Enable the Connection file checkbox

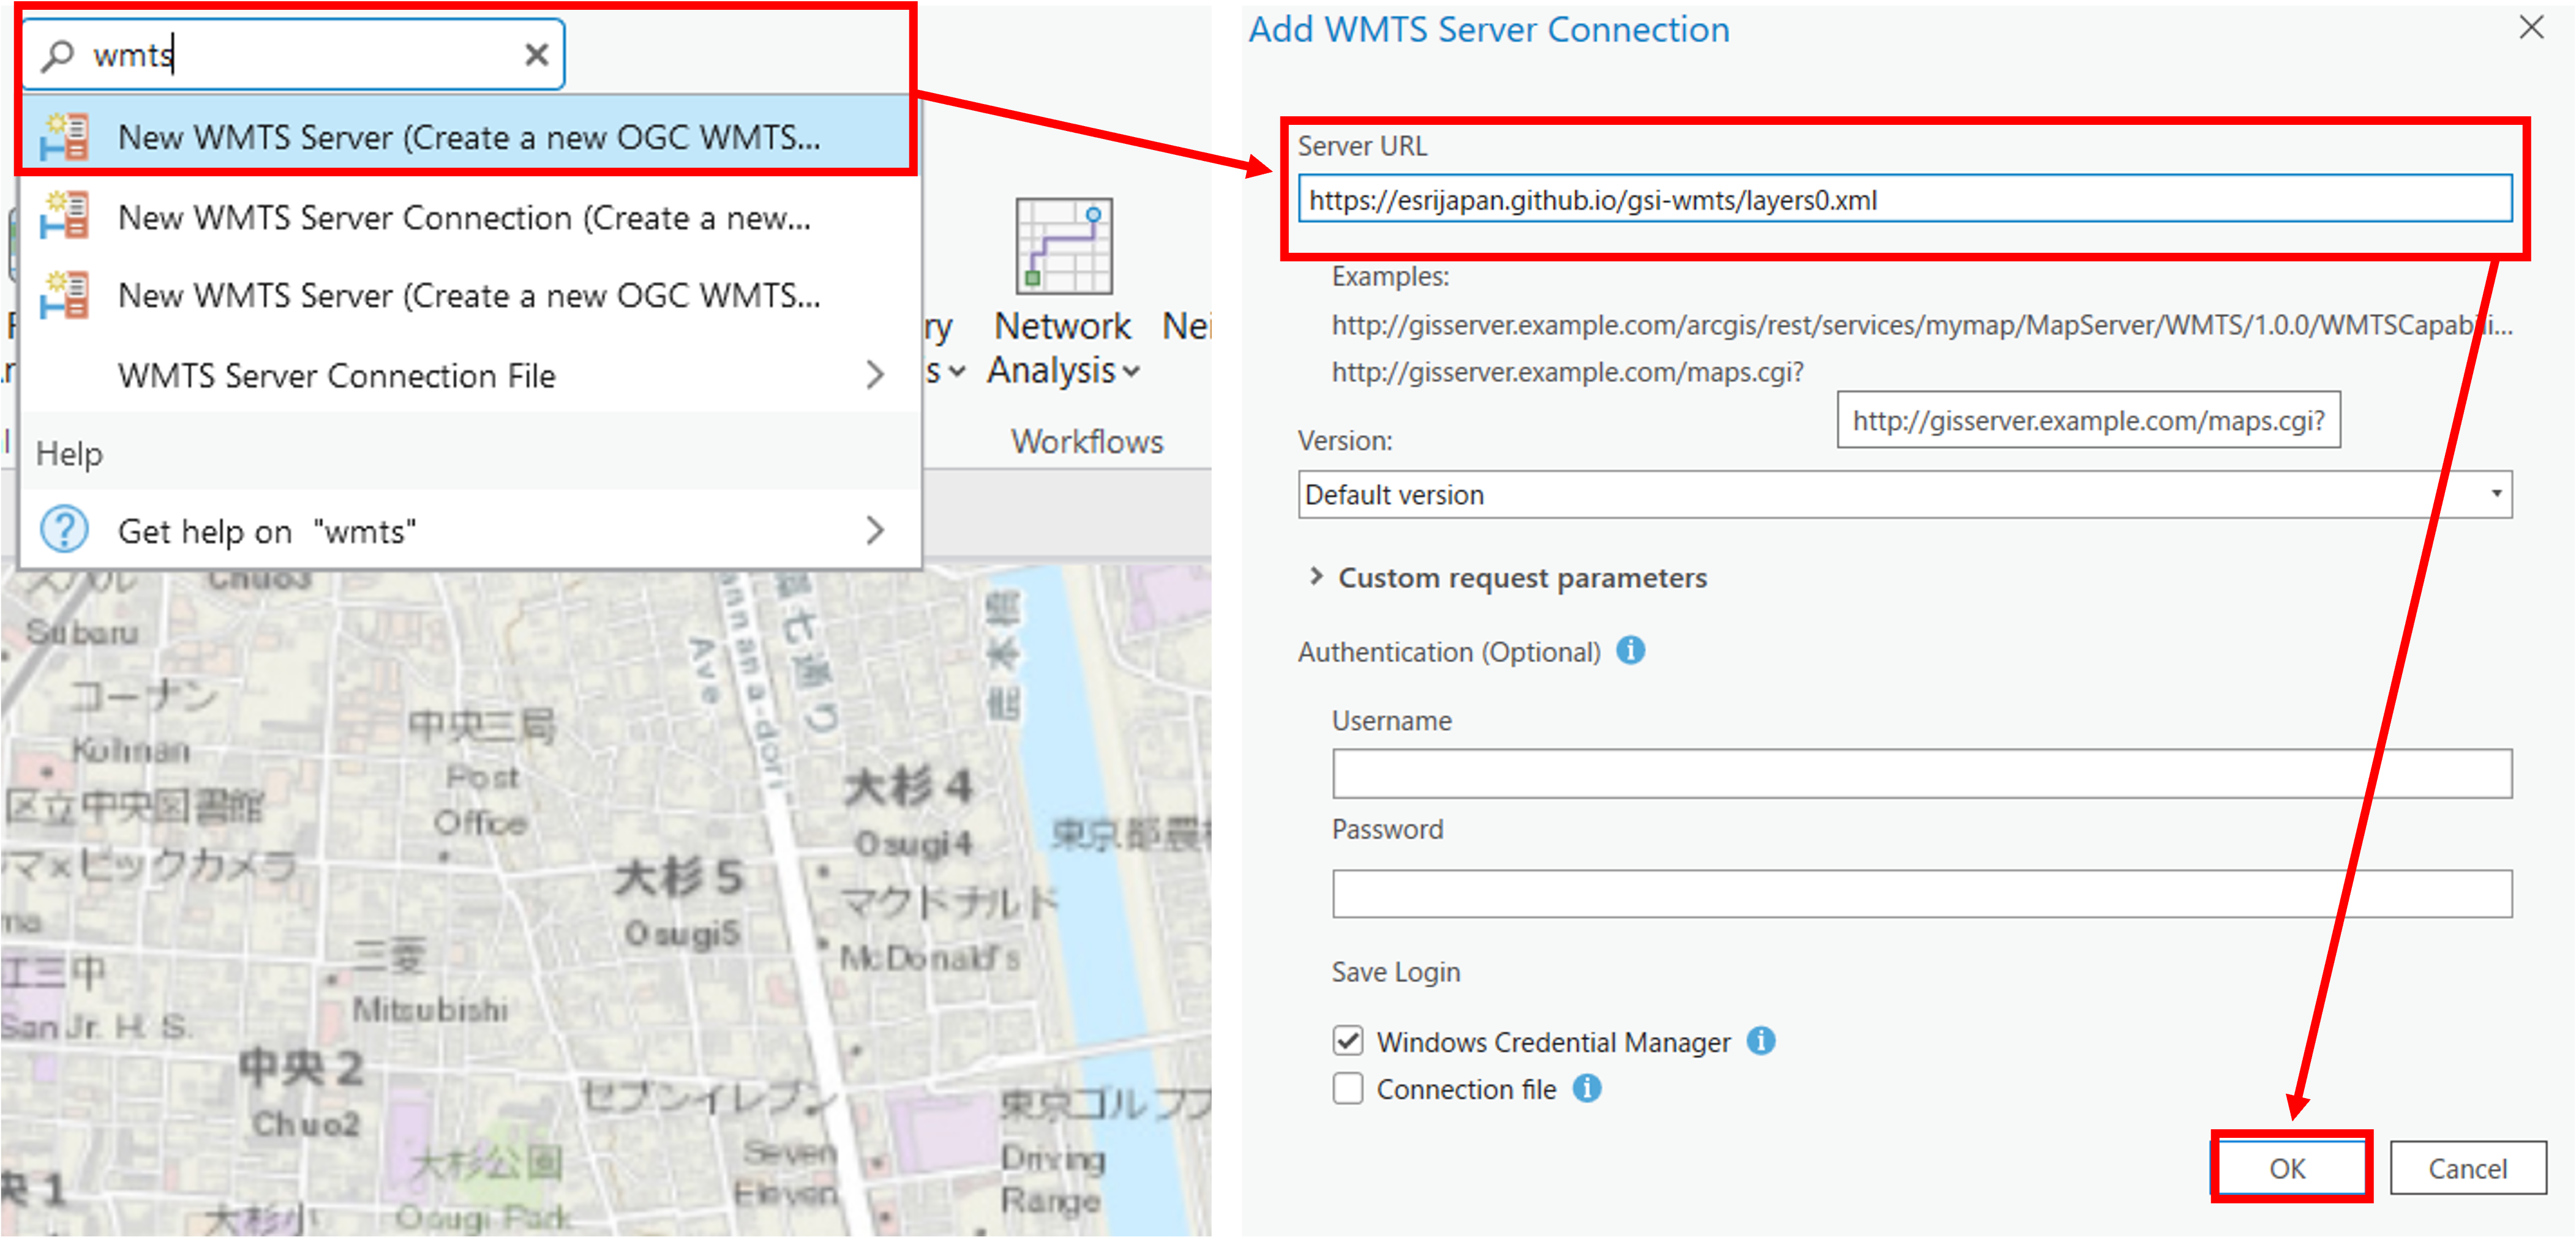click(1347, 1088)
